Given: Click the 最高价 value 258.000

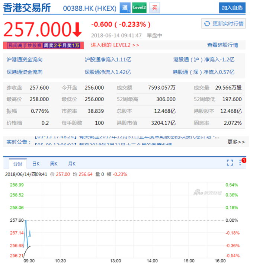Looking at the screenshot, I should point(39,99).
